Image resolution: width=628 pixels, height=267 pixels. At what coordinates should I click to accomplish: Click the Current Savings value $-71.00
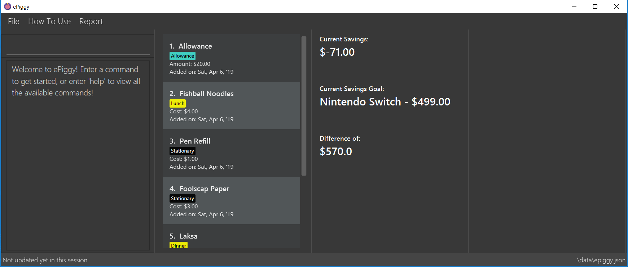click(x=337, y=52)
